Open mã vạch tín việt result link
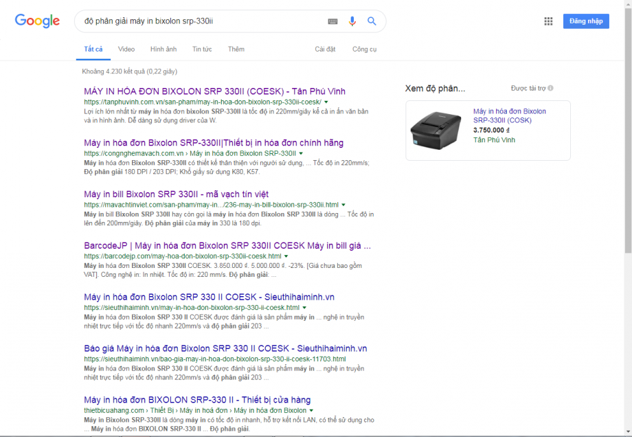This screenshot has height=437, width=632. (x=176, y=194)
